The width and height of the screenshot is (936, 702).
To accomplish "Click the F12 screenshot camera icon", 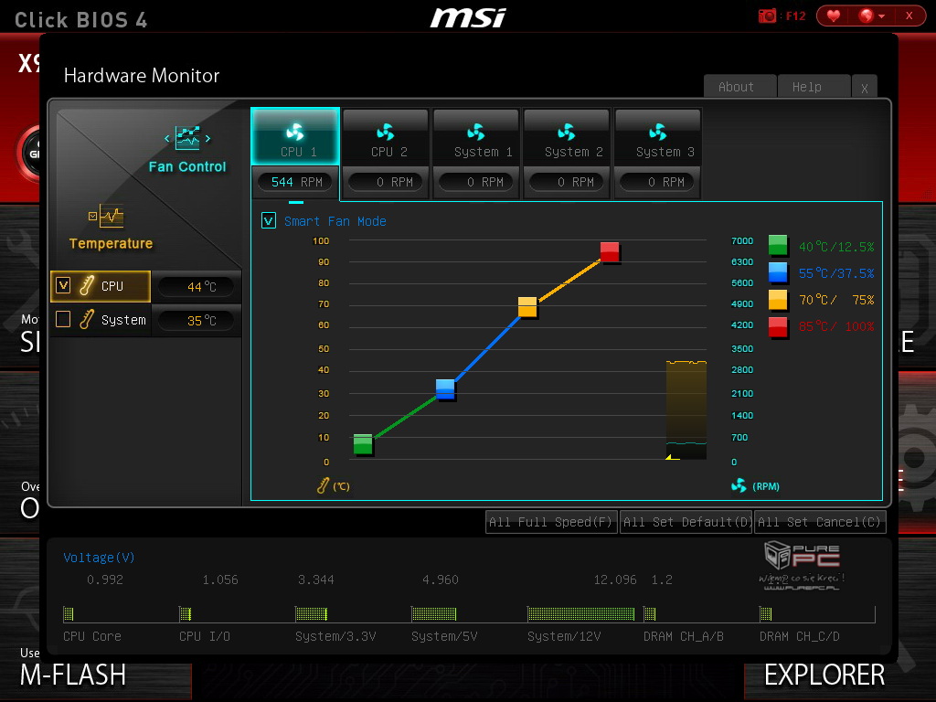I will point(767,16).
